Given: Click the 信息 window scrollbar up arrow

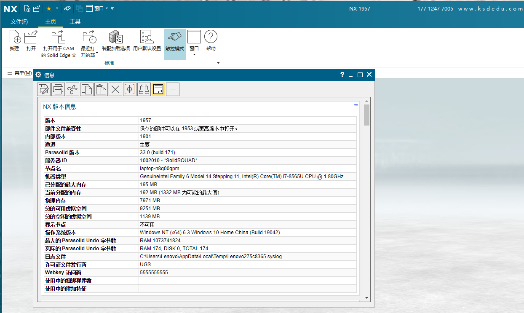Looking at the screenshot, I should point(366,102).
